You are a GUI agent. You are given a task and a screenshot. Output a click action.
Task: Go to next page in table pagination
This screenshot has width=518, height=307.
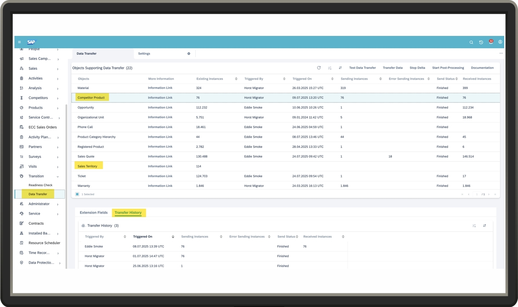489,194
